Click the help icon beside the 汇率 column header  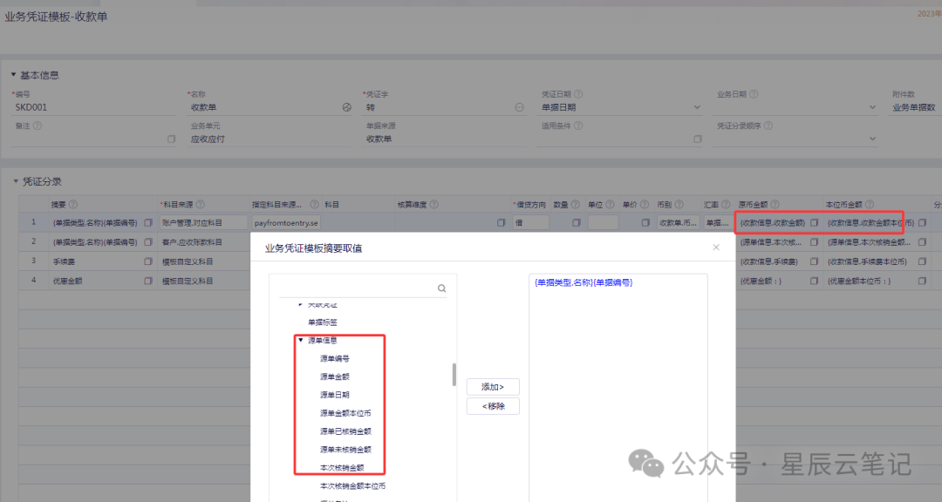pos(726,205)
